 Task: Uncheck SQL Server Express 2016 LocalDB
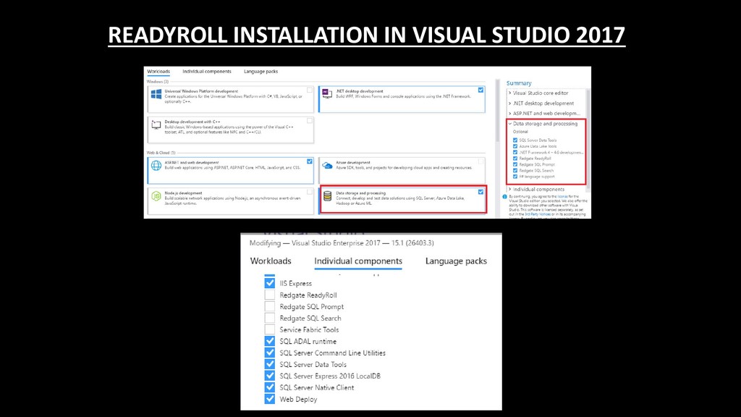(x=269, y=376)
